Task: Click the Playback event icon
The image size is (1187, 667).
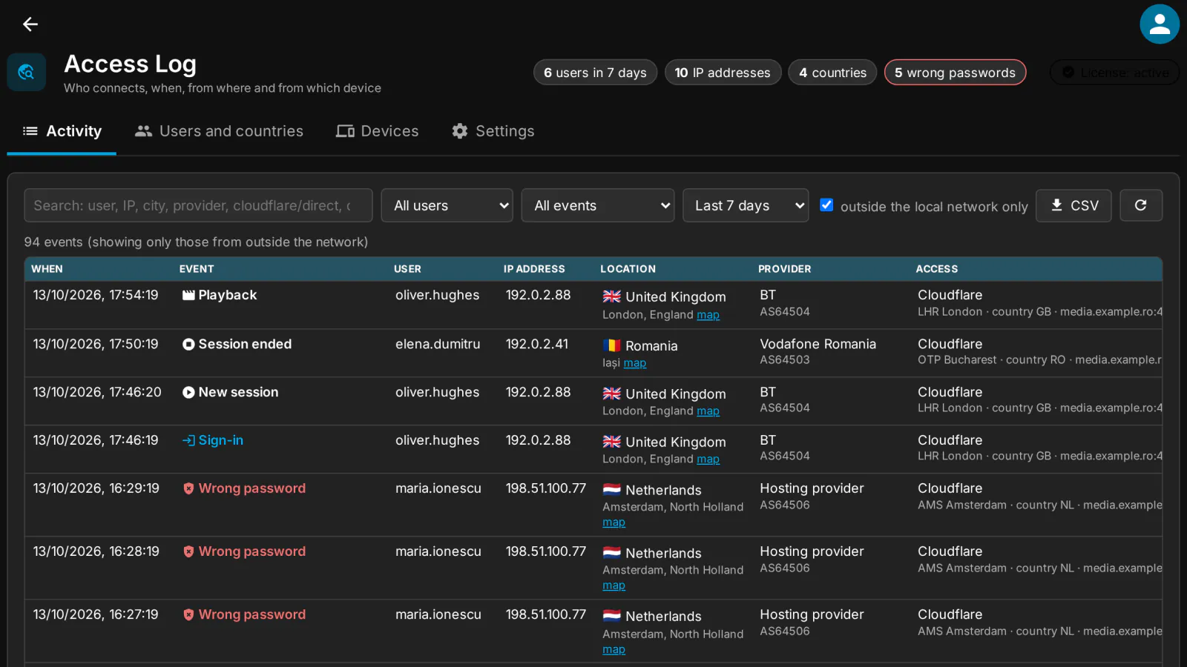Action: click(188, 295)
